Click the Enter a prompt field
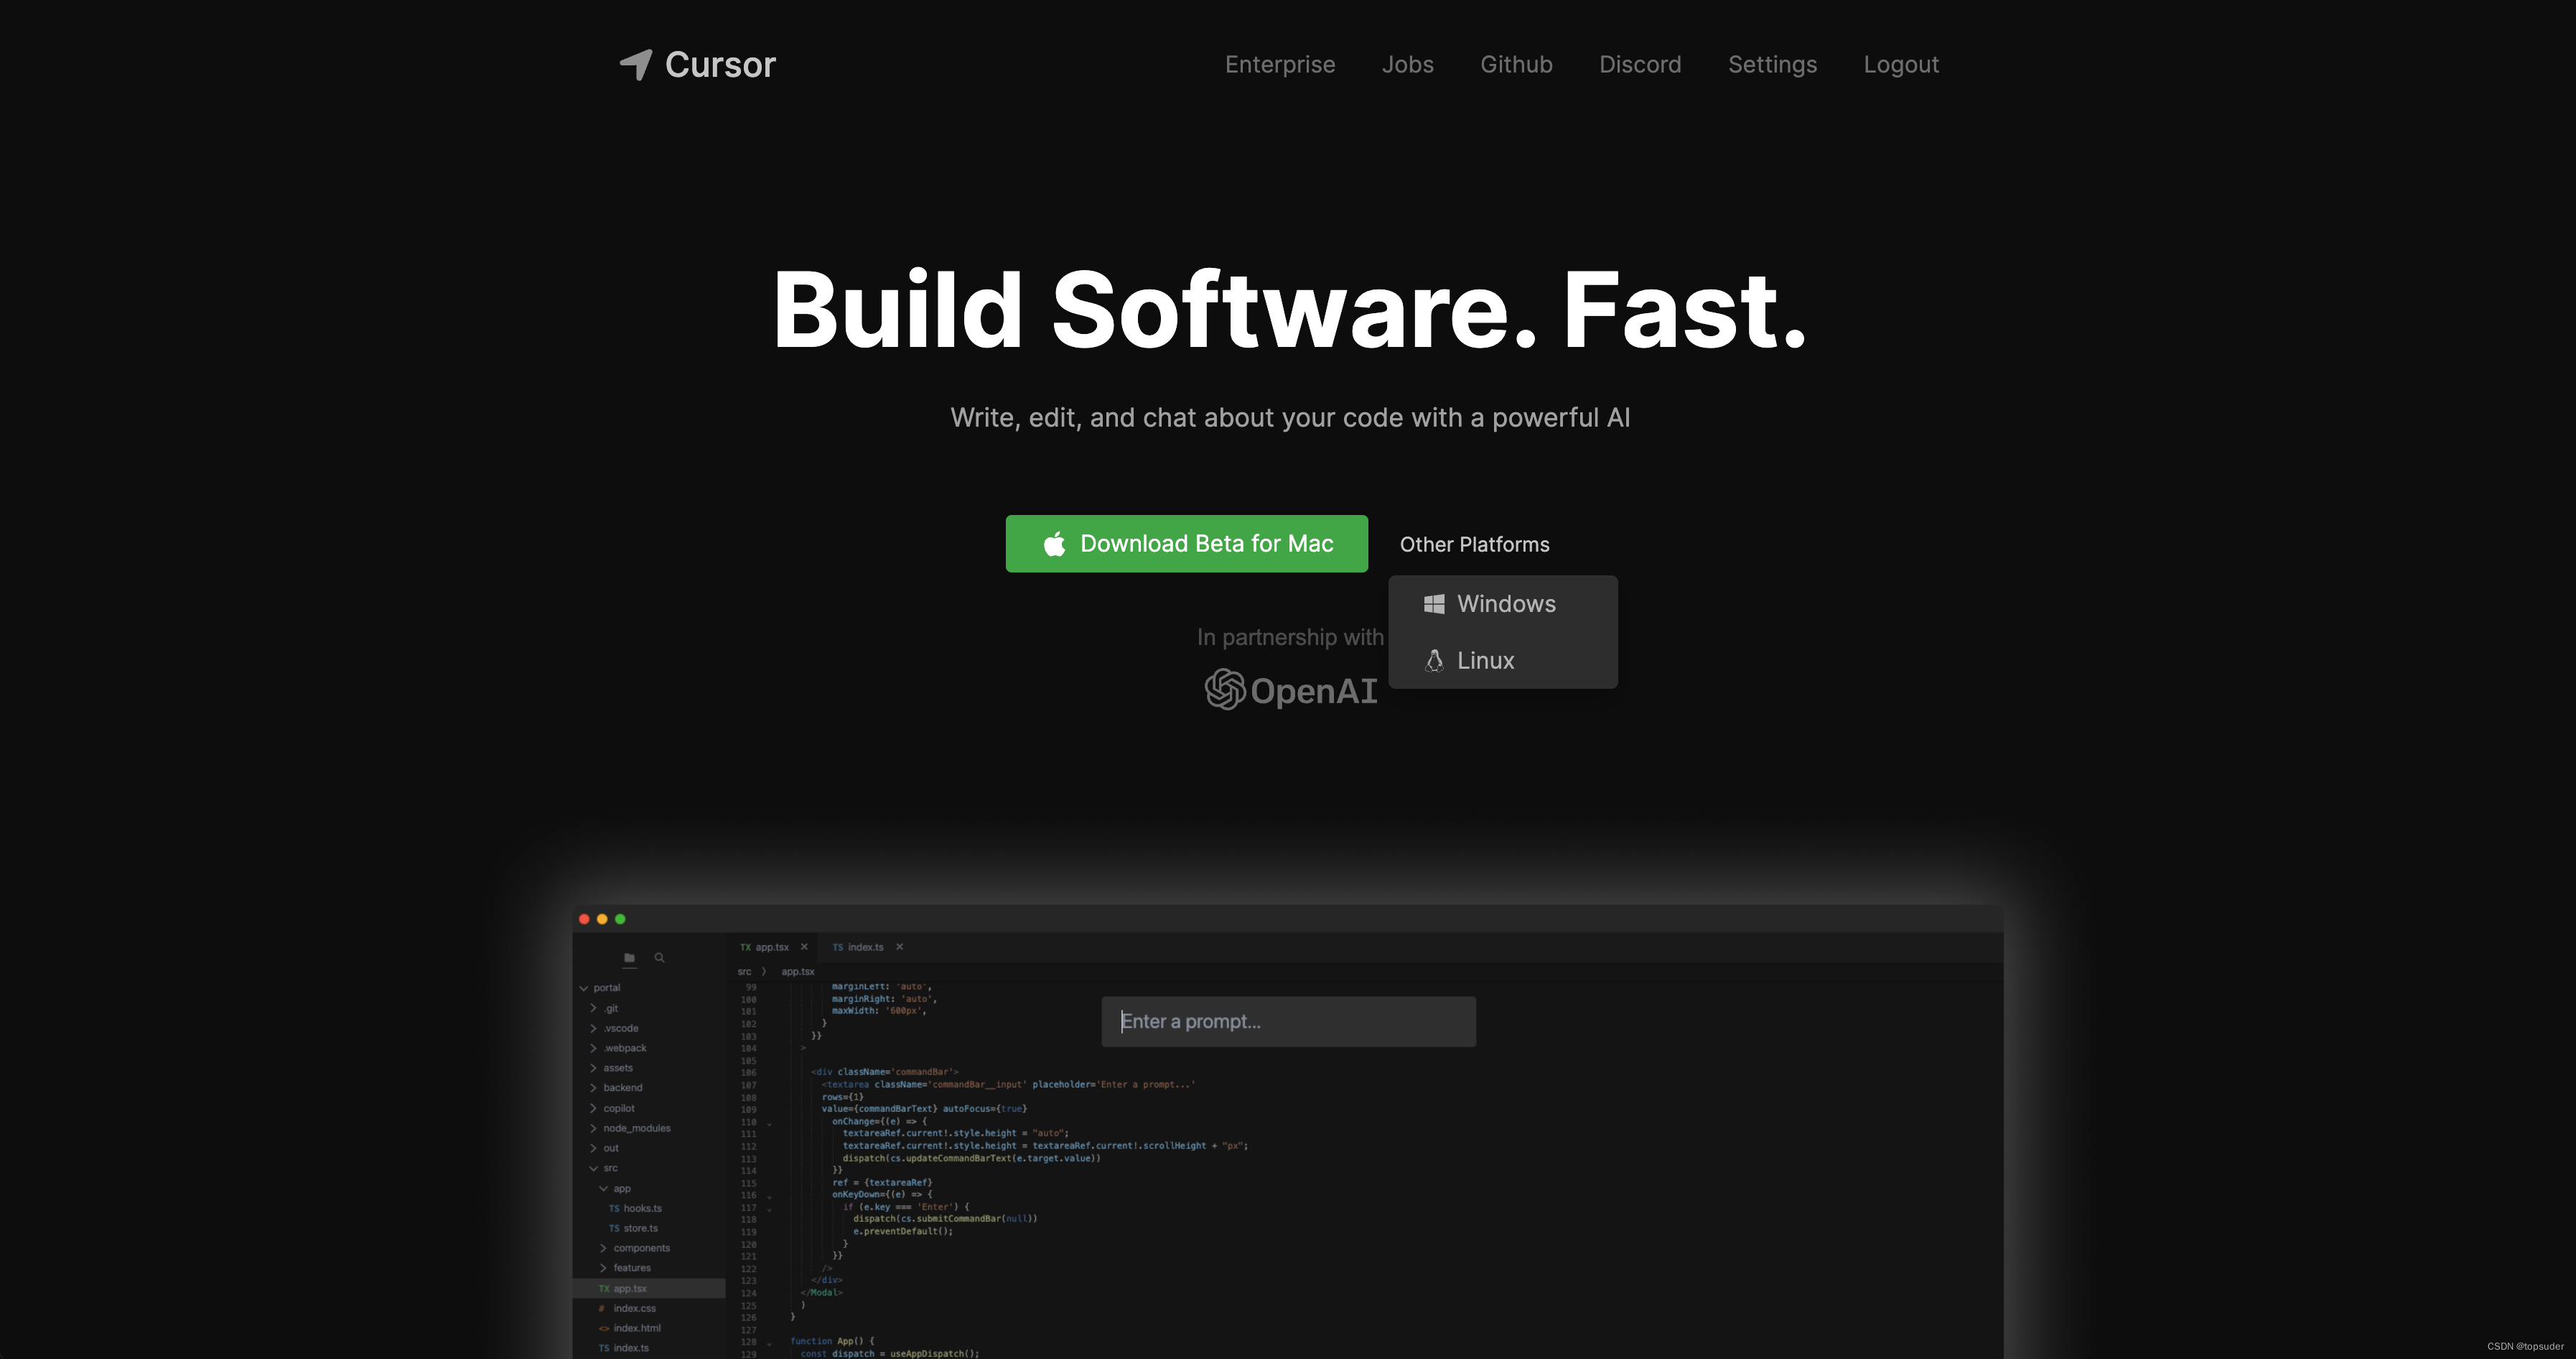Screen dimensions: 2576x1359 pos(1288,1021)
